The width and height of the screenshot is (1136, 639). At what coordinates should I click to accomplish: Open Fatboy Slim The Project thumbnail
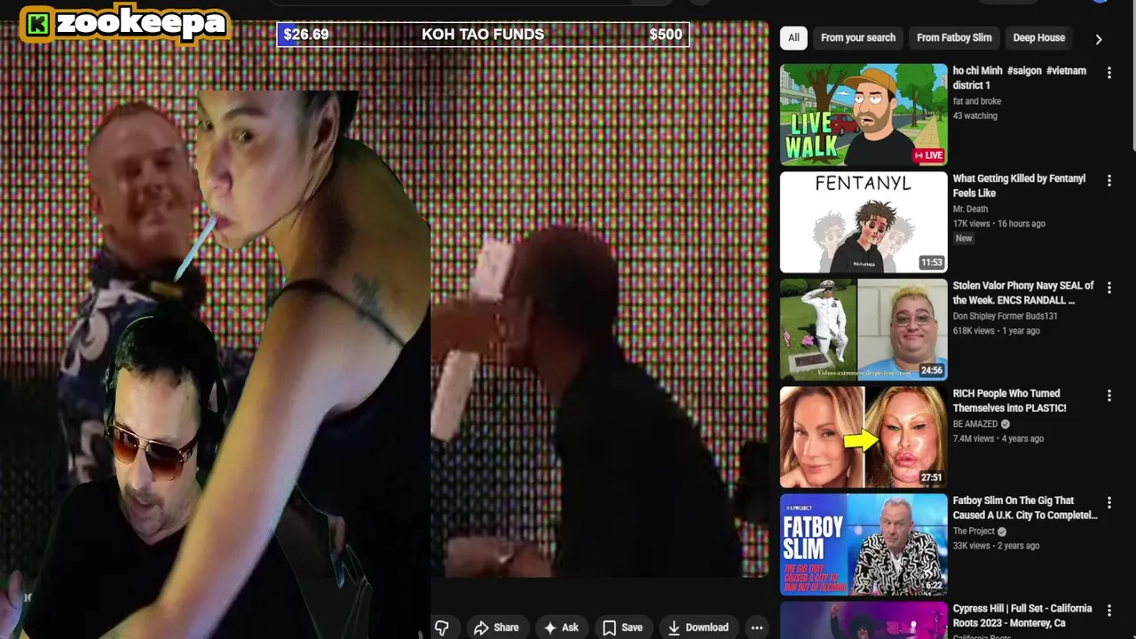[864, 544]
